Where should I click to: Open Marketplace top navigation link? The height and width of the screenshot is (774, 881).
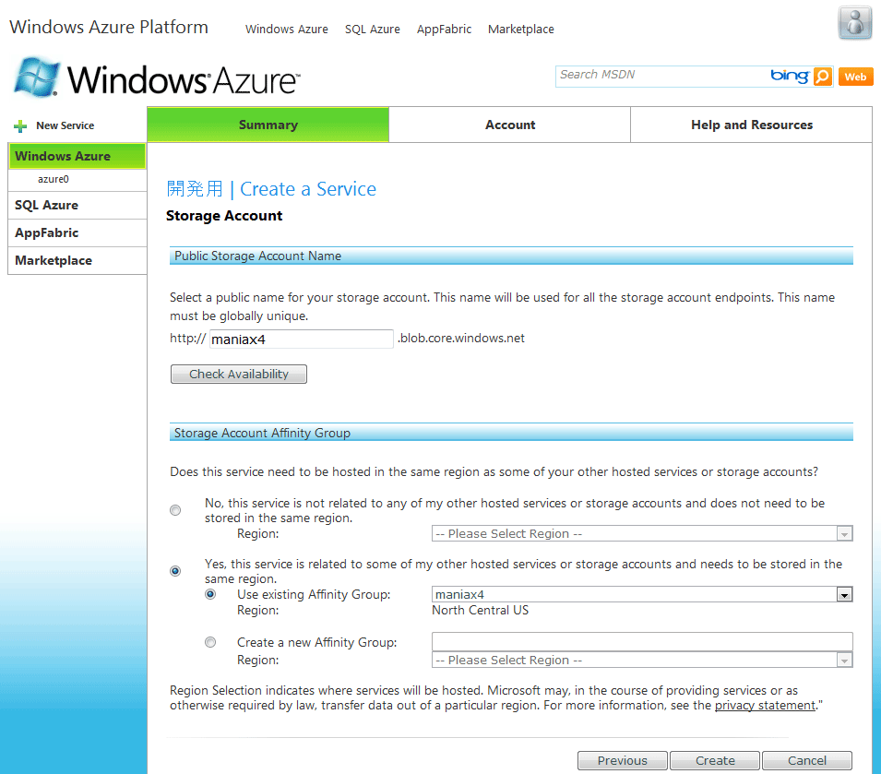click(521, 30)
